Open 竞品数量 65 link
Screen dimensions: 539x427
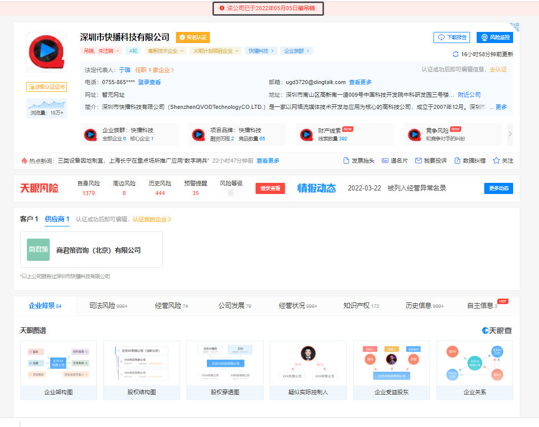click(251, 138)
